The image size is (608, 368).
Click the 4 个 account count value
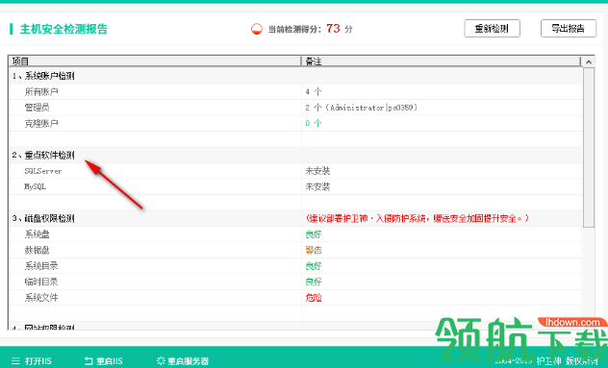pos(314,92)
